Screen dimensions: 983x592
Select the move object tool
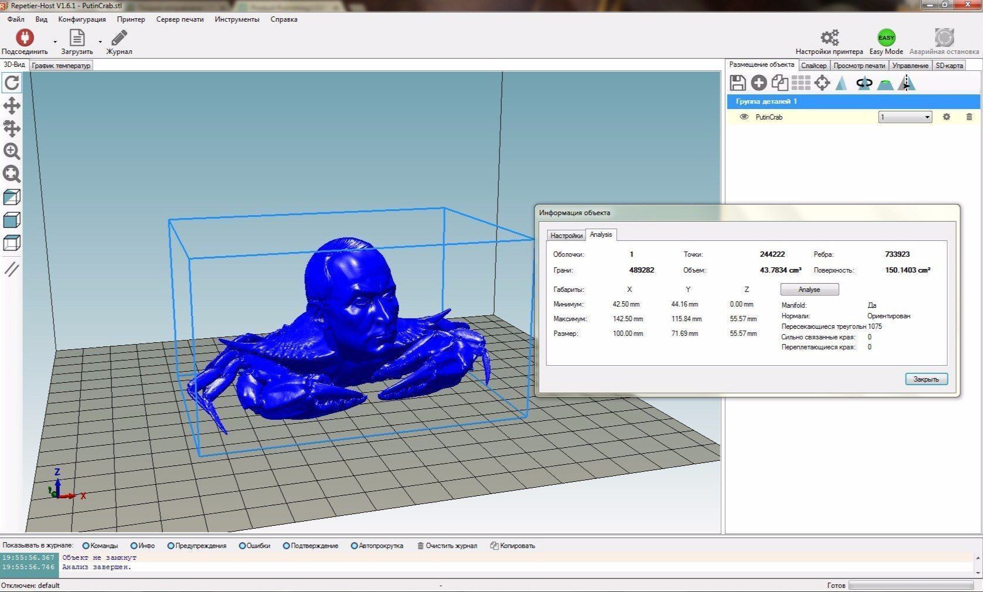coord(12,128)
